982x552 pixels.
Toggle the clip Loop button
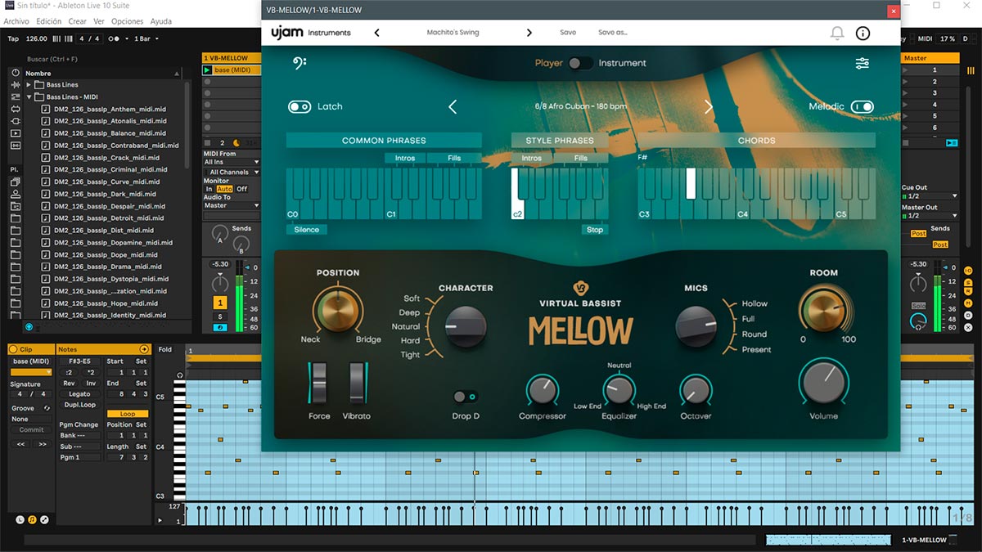(128, 414)
